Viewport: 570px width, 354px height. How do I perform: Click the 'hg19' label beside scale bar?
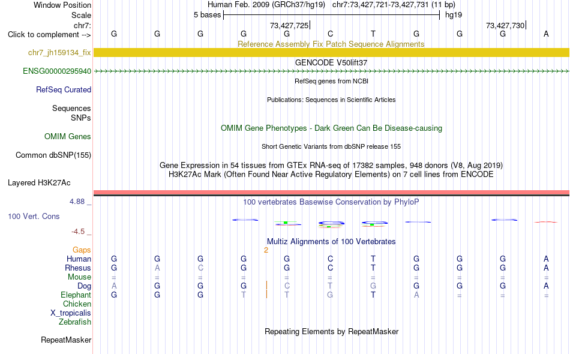[454, 15]
